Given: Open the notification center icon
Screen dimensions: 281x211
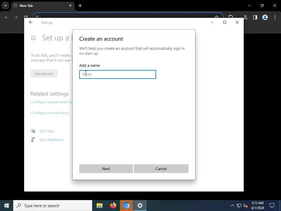Looking at the screenshot, I should pos(272,206).
